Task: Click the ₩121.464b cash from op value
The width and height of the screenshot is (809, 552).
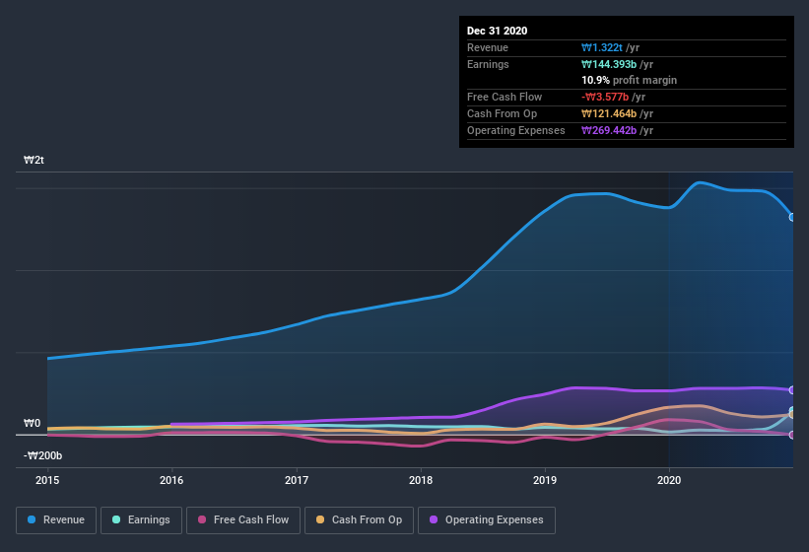Action: (609, 113)
